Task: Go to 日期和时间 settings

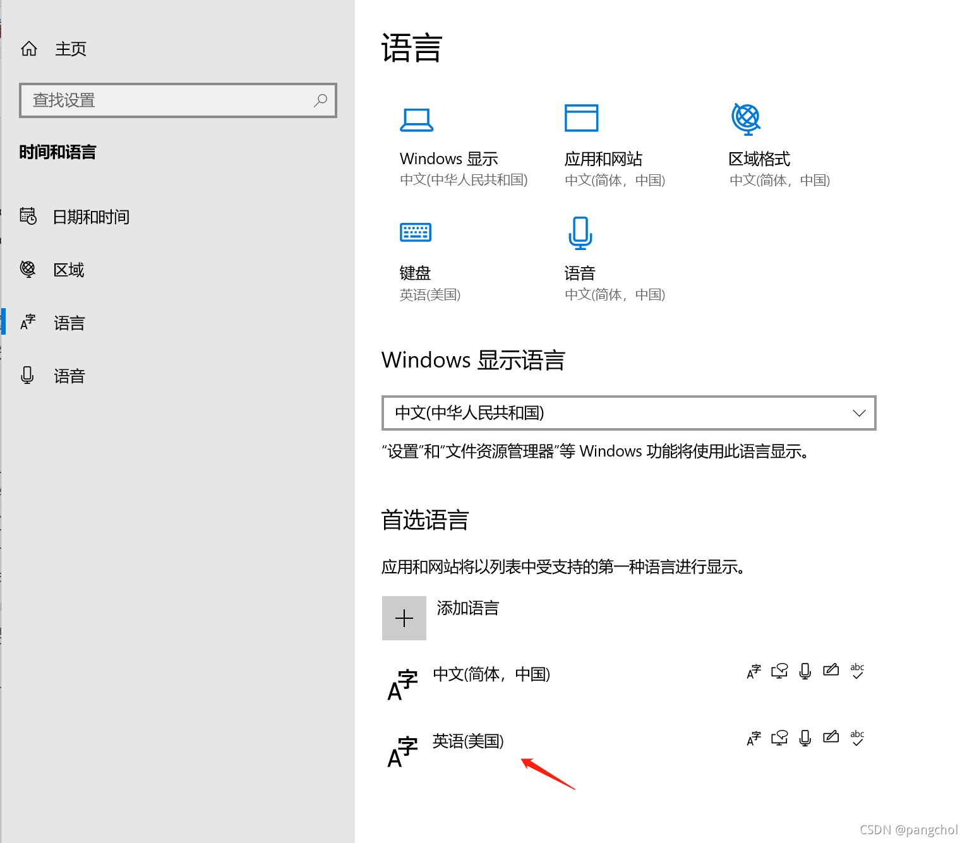Action: [x=91, y=217]
